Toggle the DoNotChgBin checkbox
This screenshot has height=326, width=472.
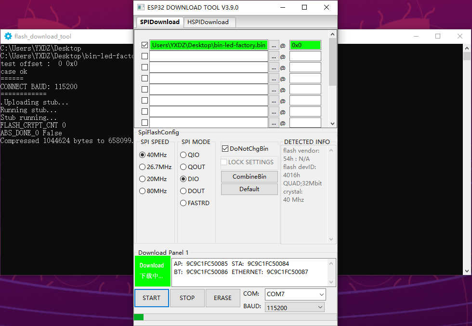(225, 148)
